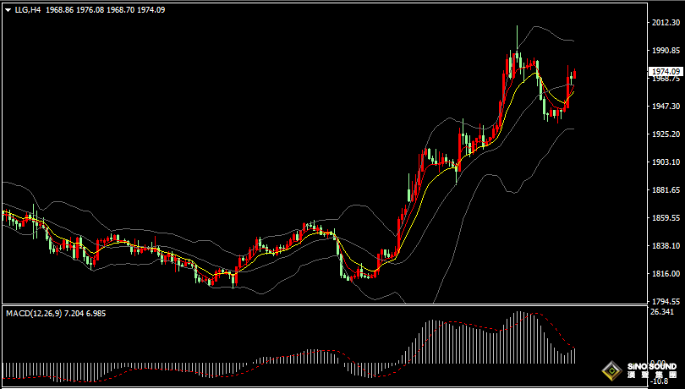Click the white triangle beside LLG,H4
Screen dimensions: 685x389
[8, 10]
